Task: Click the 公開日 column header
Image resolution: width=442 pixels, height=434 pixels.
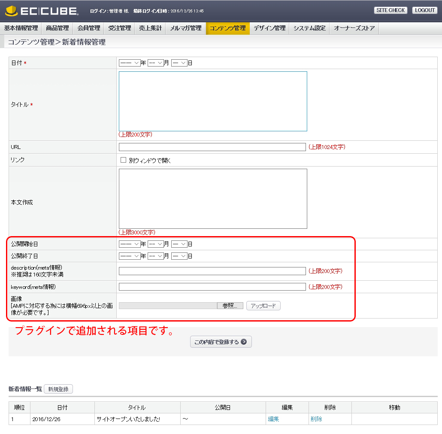Action: pos(223,407)
